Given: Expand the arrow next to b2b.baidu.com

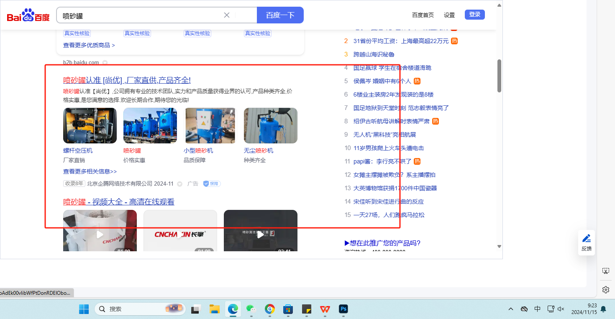Looking at the screenshot, I should coord(105,63).
